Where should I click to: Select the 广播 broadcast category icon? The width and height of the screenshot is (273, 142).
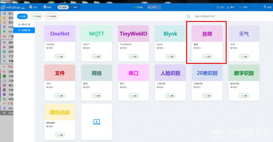coord(4,36)
